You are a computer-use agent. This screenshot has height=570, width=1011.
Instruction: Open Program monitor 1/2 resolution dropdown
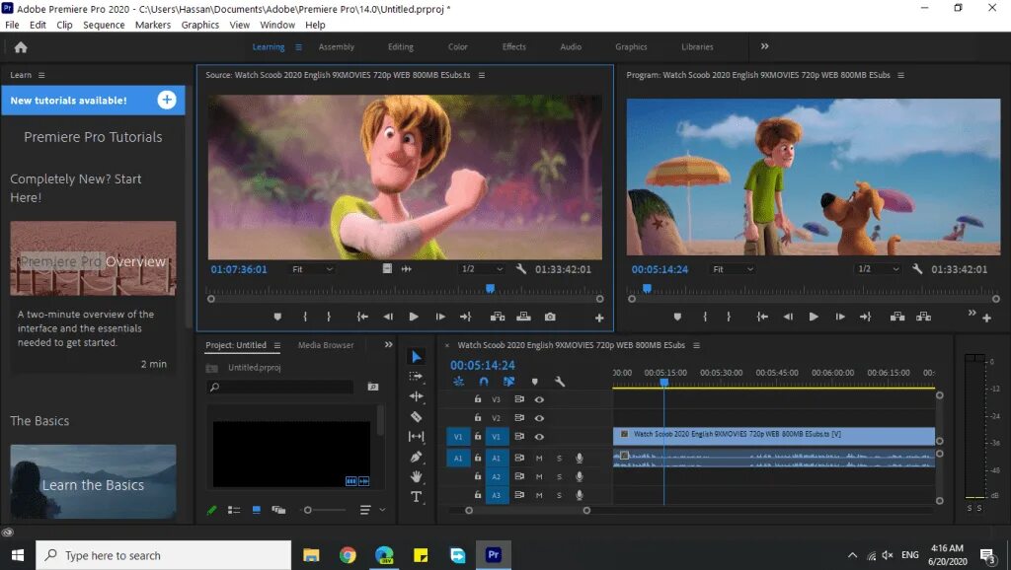coord(878,268)
